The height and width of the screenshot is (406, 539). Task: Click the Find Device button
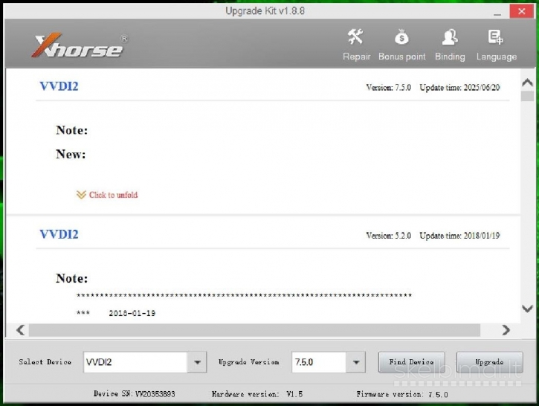coord(411,362)
